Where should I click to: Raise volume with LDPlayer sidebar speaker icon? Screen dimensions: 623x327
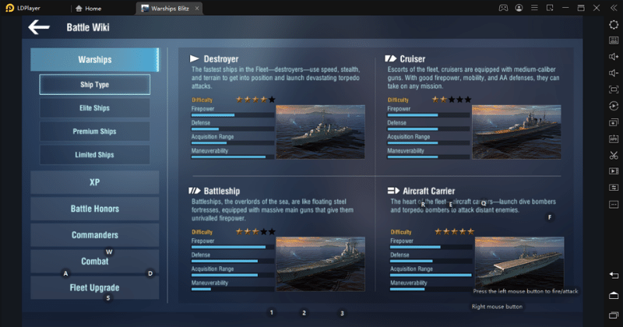tap(614, 57)
